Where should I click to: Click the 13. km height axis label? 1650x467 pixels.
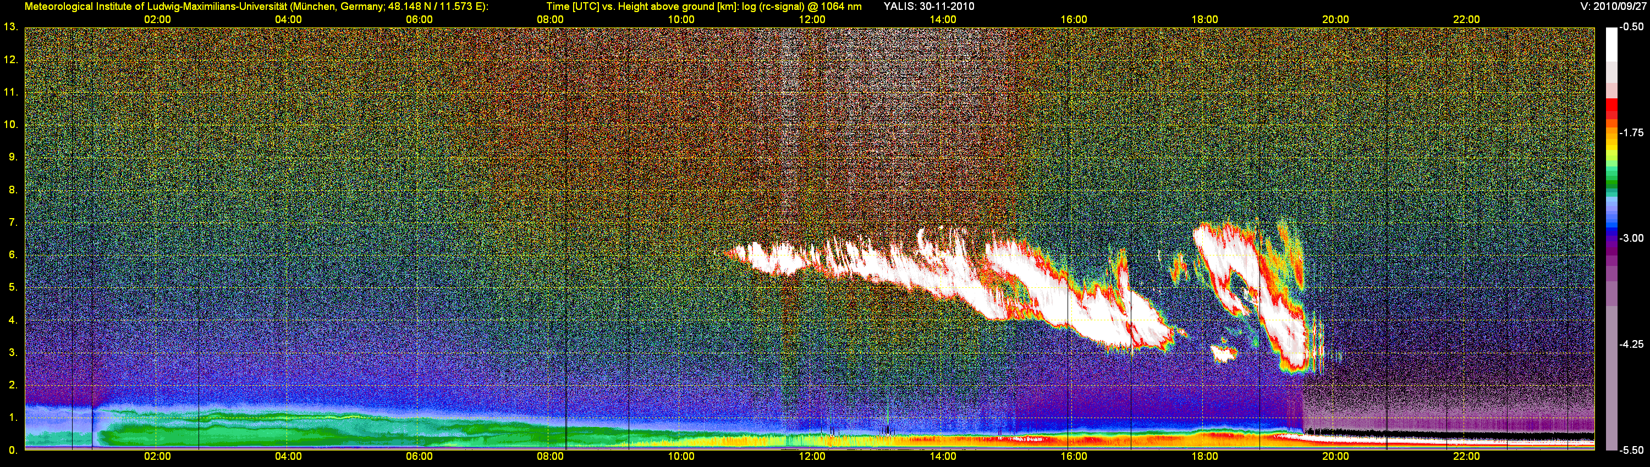click(11, 27)
